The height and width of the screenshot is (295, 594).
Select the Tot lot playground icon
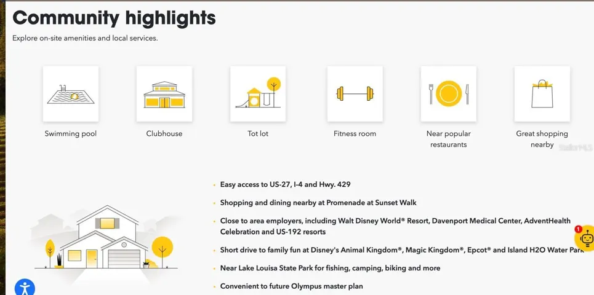258,94
